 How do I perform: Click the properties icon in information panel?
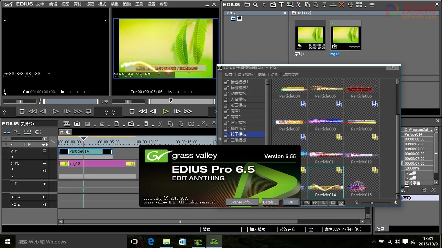tap(424, 190)
